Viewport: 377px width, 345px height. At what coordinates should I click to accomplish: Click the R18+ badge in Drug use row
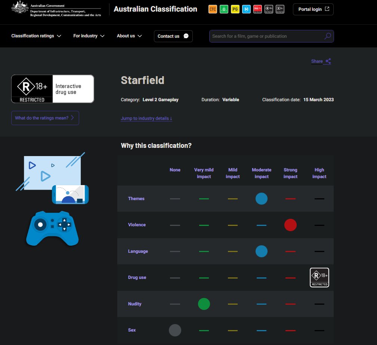[319, 277]
